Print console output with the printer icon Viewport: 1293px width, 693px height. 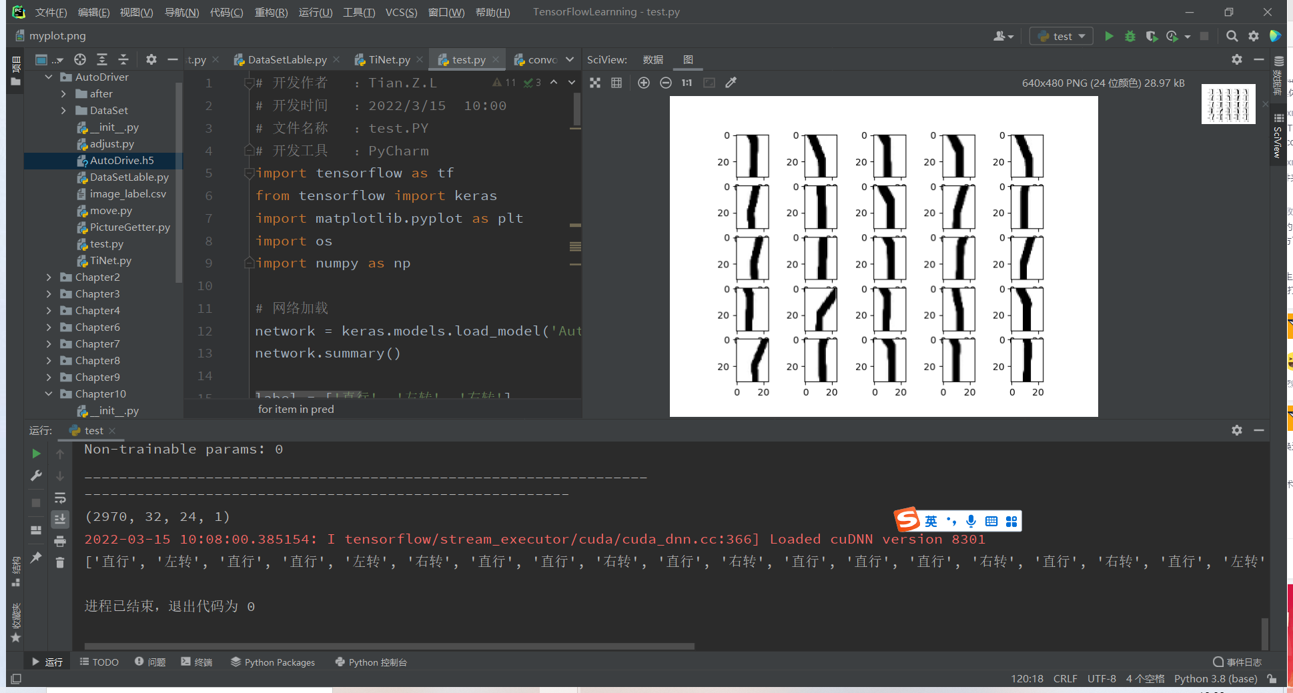coord(60,541)
